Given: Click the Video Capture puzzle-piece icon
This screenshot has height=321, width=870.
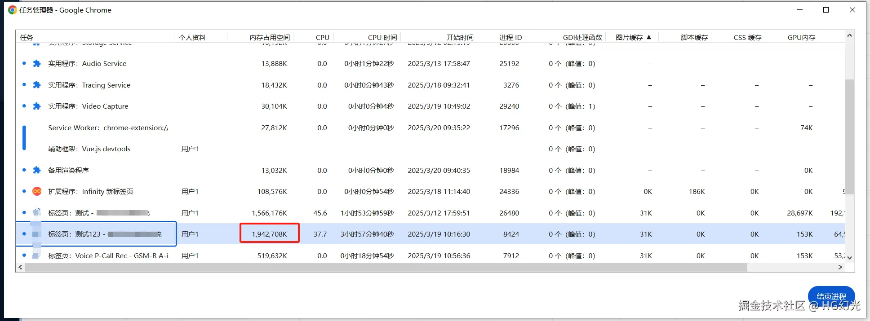Looking at the screenshot, I should pos(37,106).
